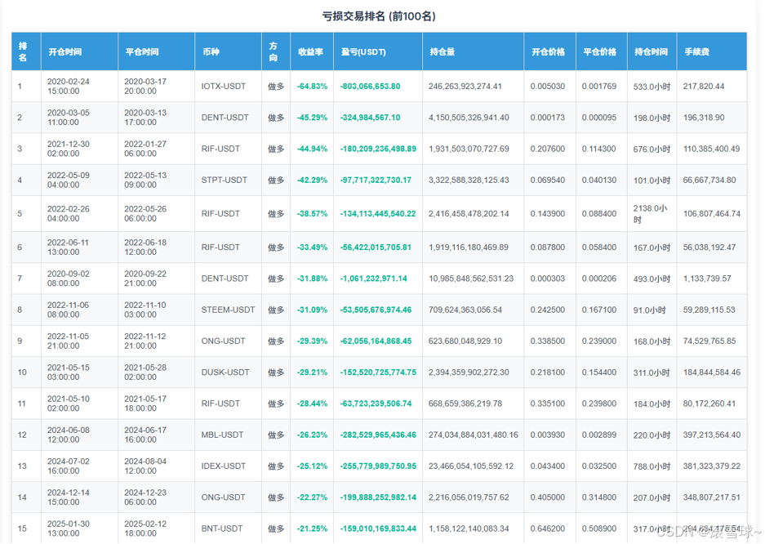Click loss value -324,984,567.10

(x=371, y=118)
